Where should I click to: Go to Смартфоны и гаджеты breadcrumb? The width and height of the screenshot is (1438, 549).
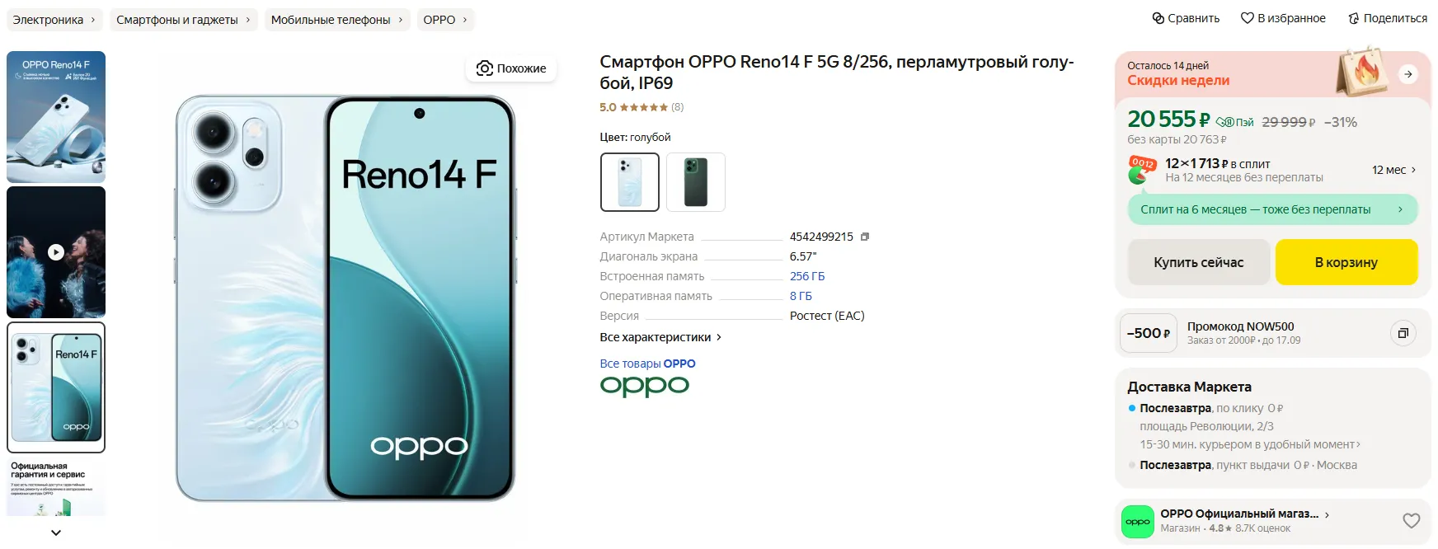183,20
